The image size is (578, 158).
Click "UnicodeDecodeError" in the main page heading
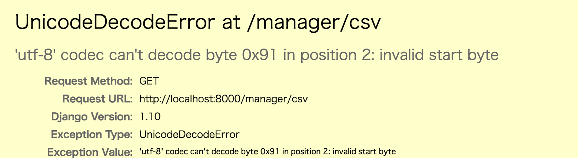[115, 23]
